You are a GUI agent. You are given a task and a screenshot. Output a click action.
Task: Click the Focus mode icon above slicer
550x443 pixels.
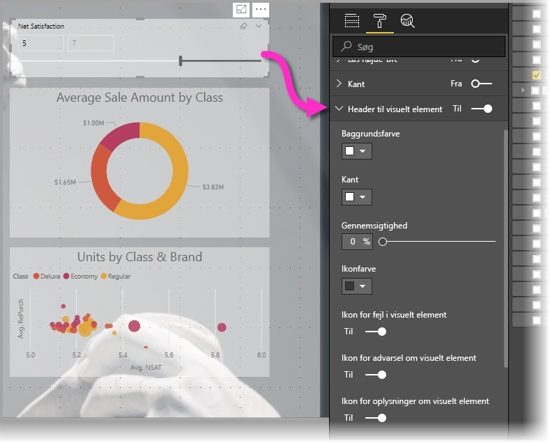tap(241, 10)
